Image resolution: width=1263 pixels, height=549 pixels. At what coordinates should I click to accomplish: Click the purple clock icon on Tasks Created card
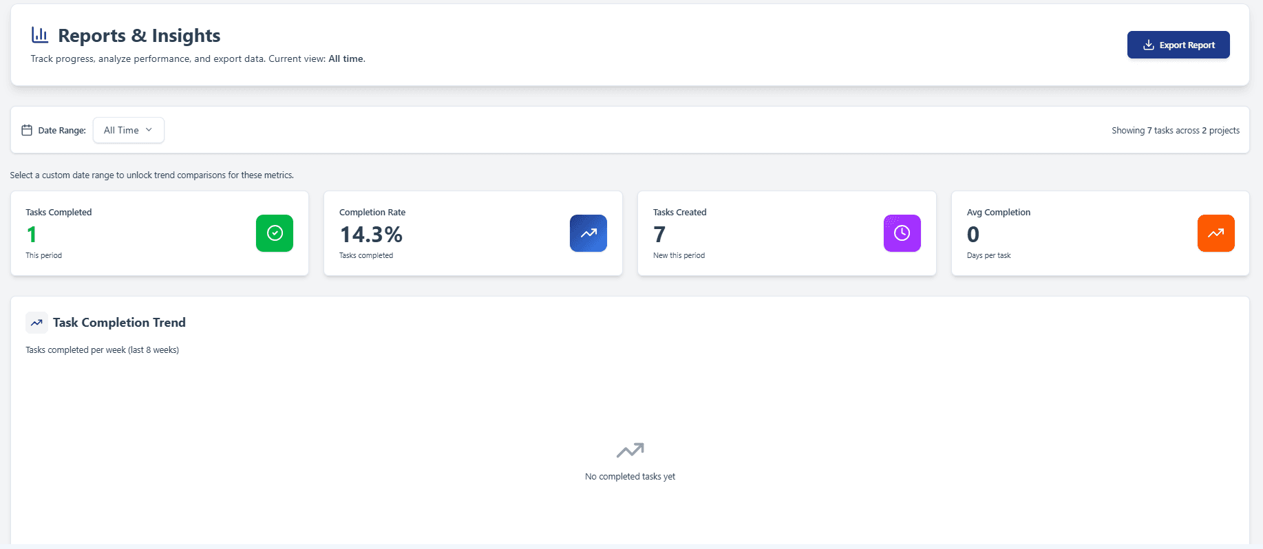pyautogui.click(x=902, y=233)
